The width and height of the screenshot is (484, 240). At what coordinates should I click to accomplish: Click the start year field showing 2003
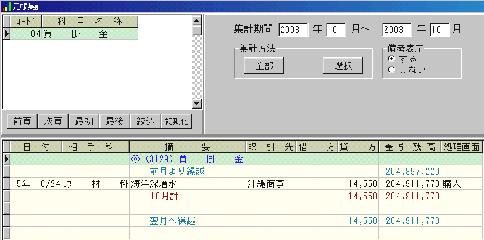pos(293,30)
